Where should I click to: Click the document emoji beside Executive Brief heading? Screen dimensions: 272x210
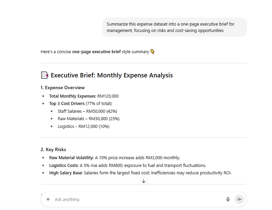(x=44, y=75)
